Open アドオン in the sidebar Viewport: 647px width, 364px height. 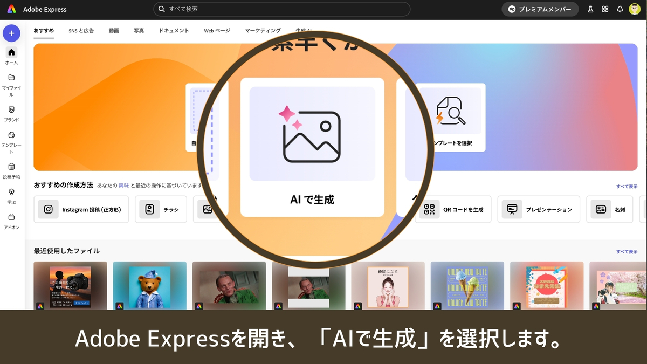click(11, 221)
